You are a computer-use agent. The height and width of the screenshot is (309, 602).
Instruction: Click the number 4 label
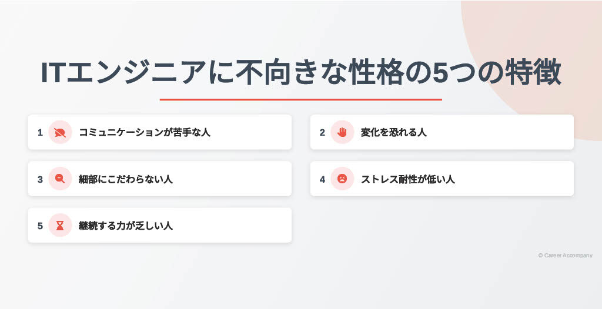click(322, 179)
